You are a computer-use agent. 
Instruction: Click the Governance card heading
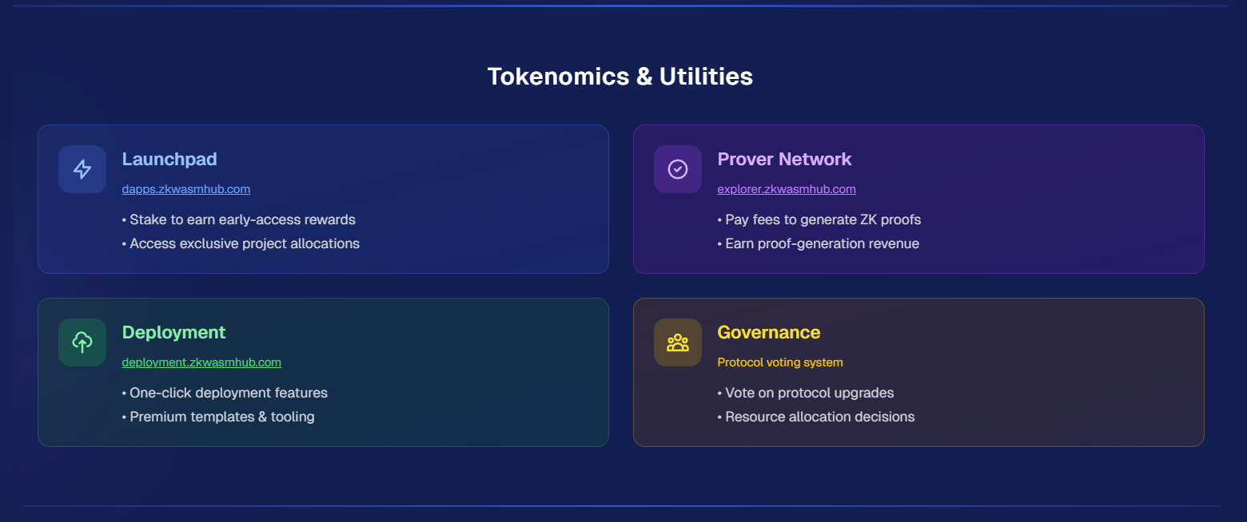click(x=769, y=332)
